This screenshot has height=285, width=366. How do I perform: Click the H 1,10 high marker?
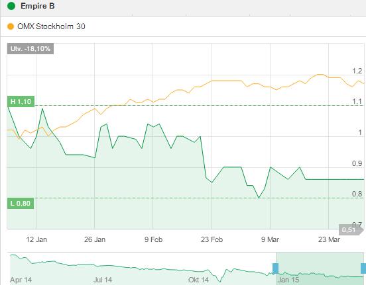coord(21,101)
